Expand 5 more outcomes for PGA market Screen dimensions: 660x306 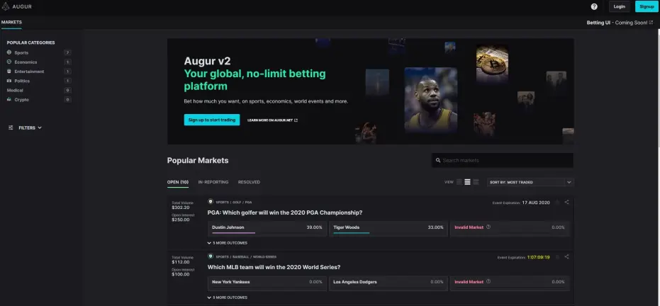click(x=228, y=243)
